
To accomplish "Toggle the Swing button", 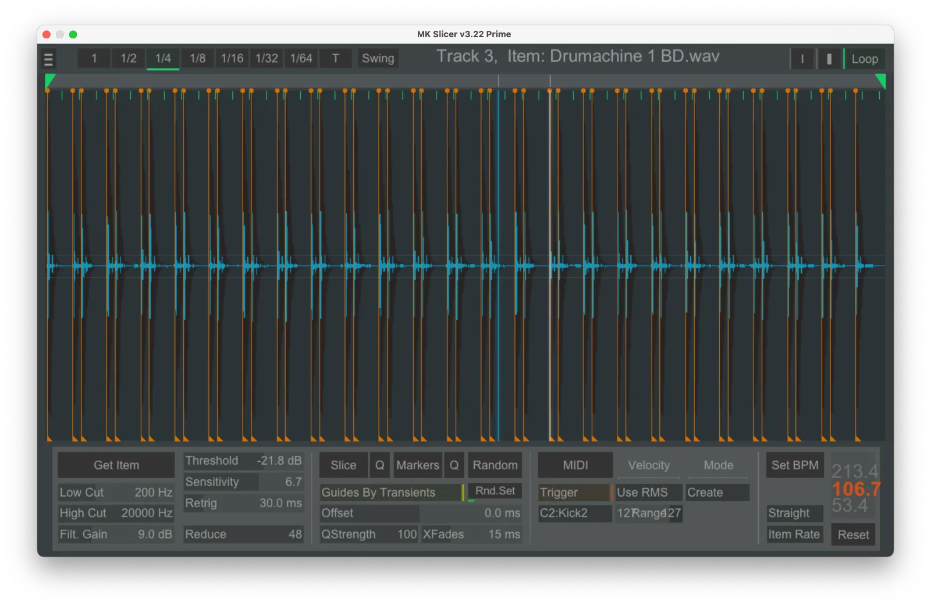I will tap(378, 58).
